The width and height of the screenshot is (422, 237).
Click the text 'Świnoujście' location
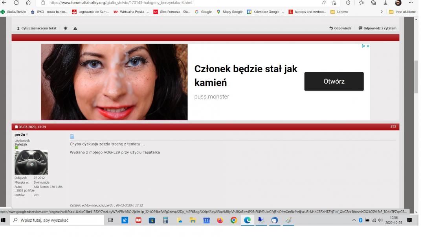click(41, 182)
